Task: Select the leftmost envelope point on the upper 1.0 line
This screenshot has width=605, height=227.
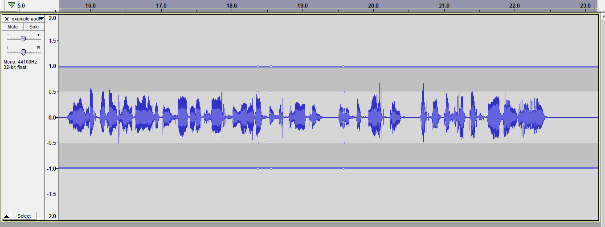Action: click(258, 67)
